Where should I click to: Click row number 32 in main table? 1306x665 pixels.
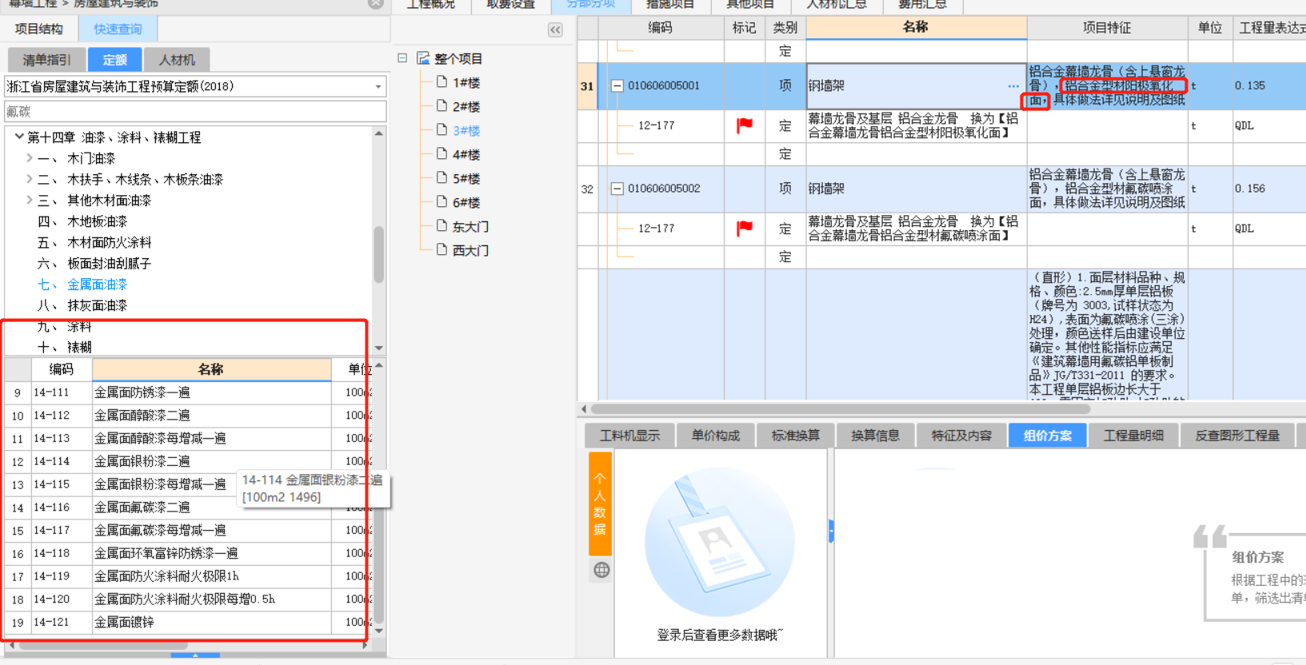tap(587, 189)
